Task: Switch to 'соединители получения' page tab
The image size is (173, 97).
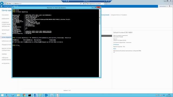Action: pos(105,15)
